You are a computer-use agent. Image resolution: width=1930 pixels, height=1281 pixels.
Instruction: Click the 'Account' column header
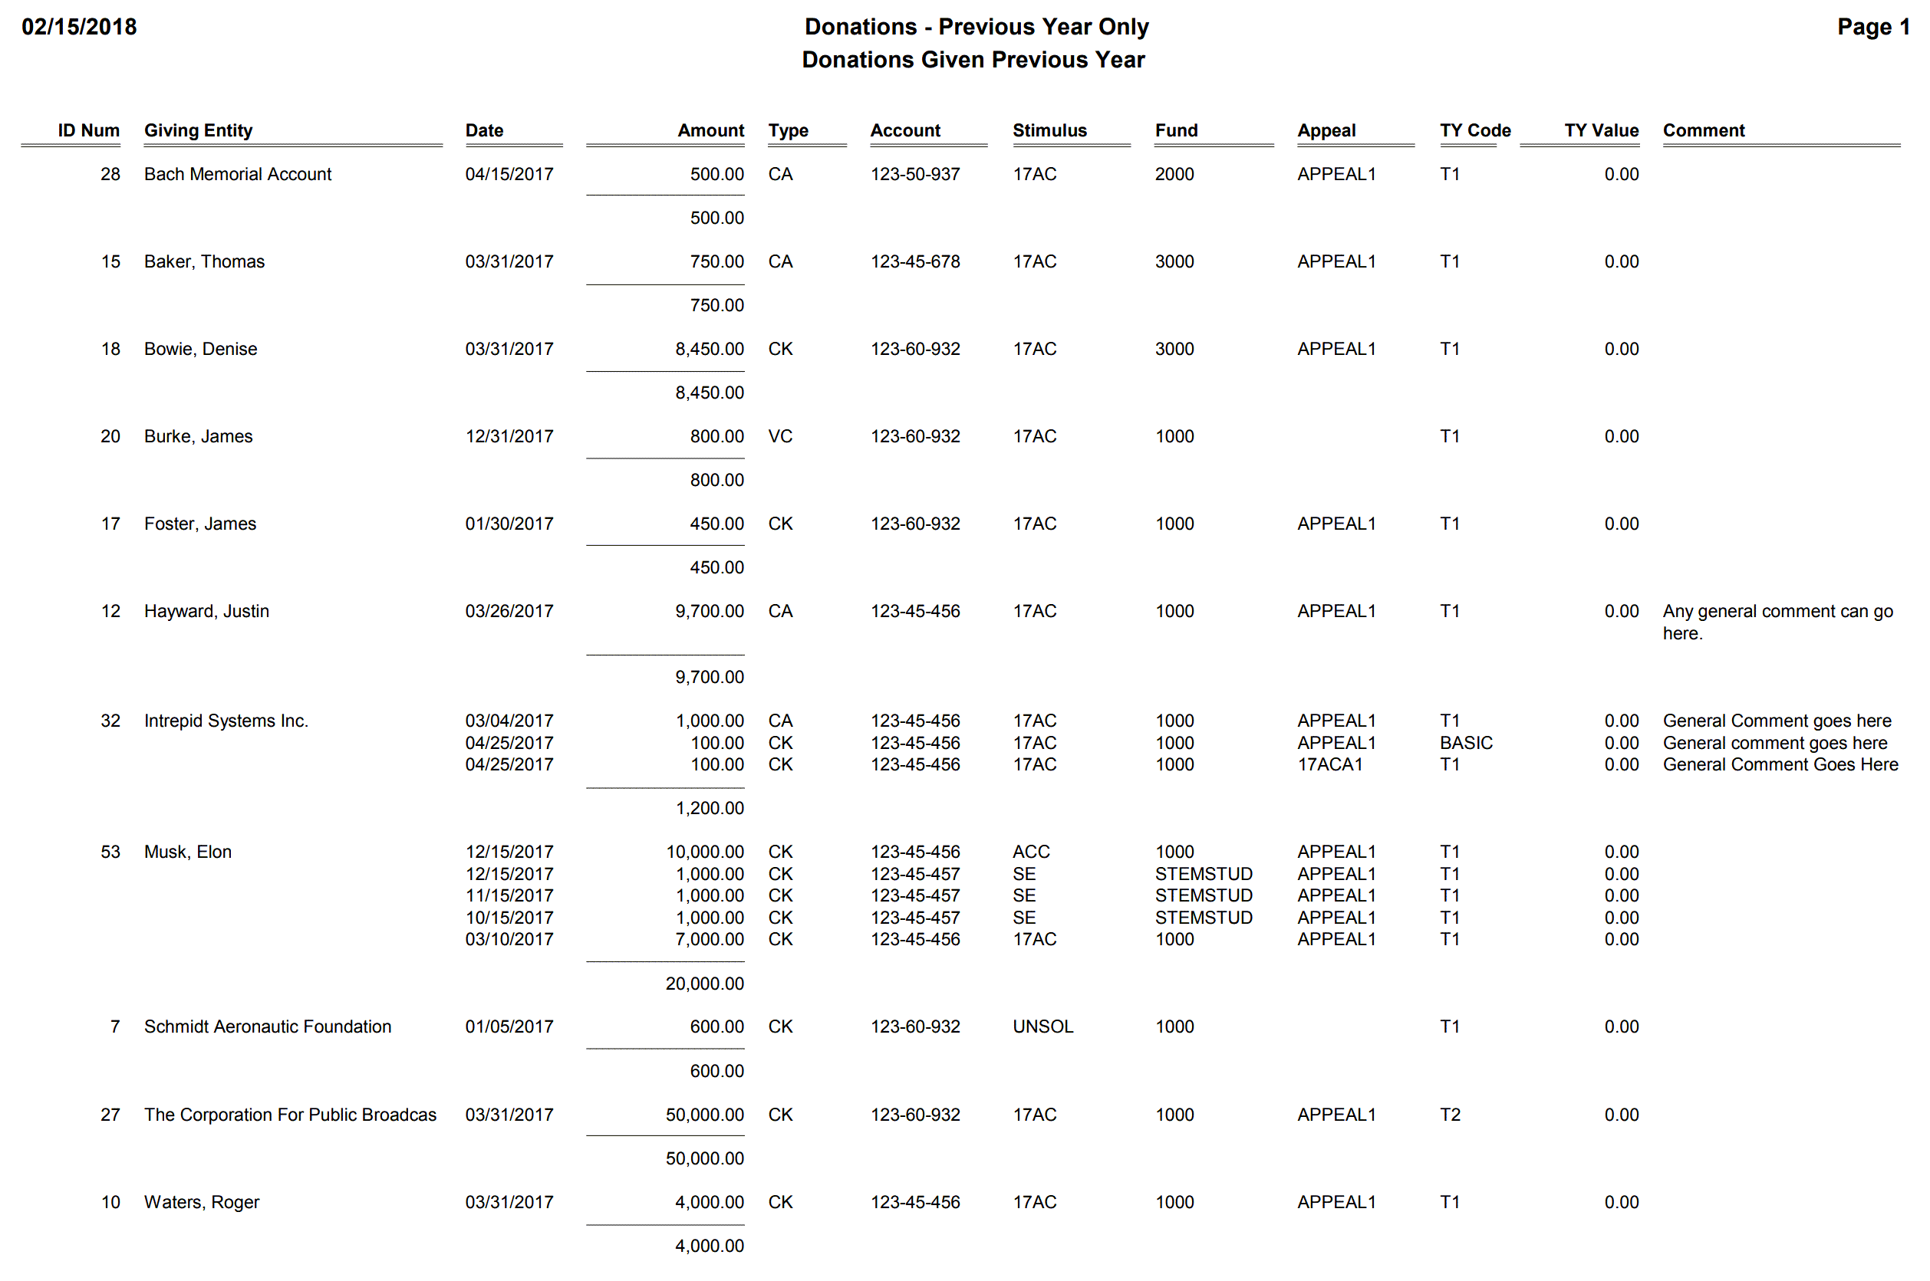tap(905, 131)
